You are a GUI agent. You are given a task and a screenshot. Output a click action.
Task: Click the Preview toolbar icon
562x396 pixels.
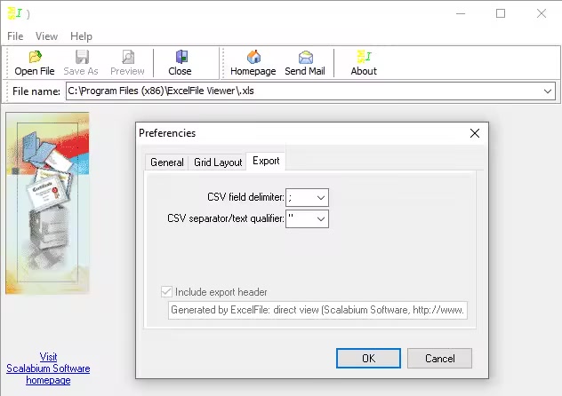click(127, 58)
